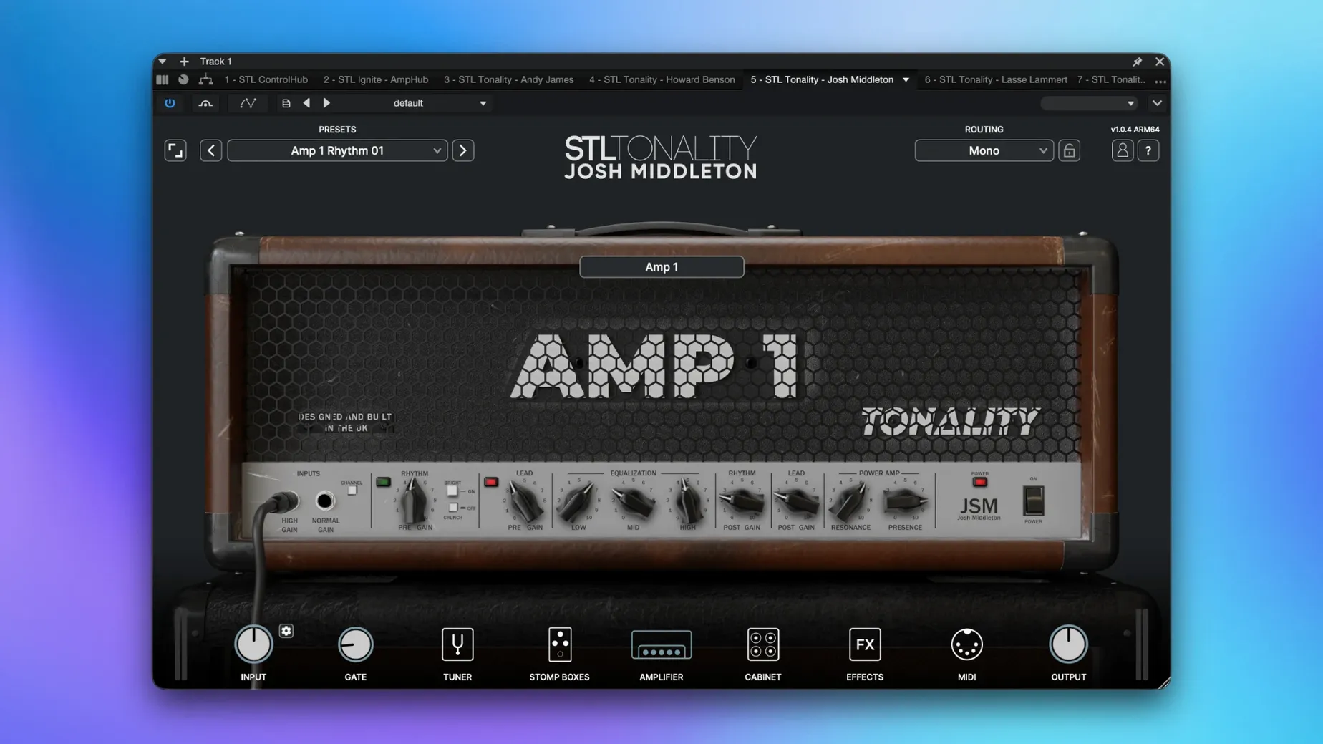
Task: Go to the previous preset arrow button
Action: (210, 150)
